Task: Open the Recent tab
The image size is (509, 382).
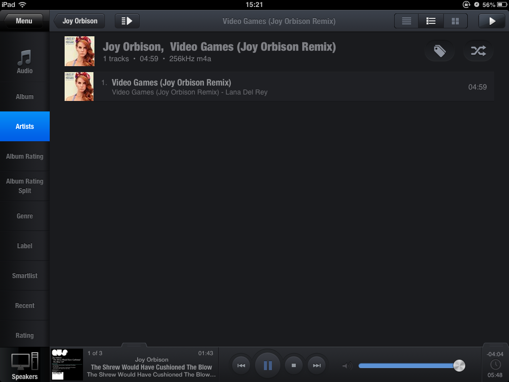Action: click(x=25, y=306)
